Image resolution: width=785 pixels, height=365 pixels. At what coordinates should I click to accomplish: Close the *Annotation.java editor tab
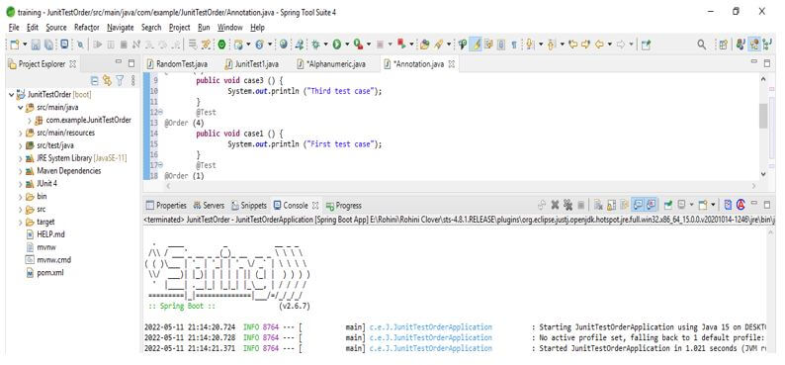pos(451,64)
